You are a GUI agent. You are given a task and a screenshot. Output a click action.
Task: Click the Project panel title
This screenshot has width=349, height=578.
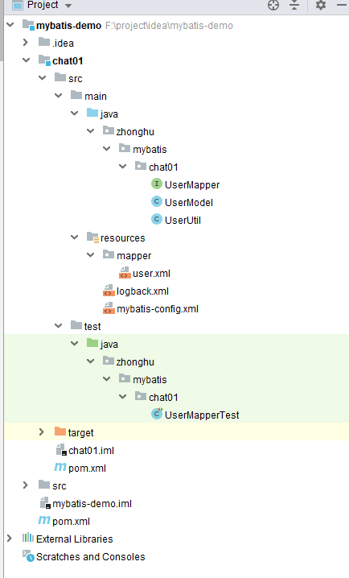tap(43, 5)
